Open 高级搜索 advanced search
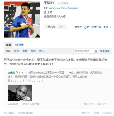114x116 pixels. point(105,51)
